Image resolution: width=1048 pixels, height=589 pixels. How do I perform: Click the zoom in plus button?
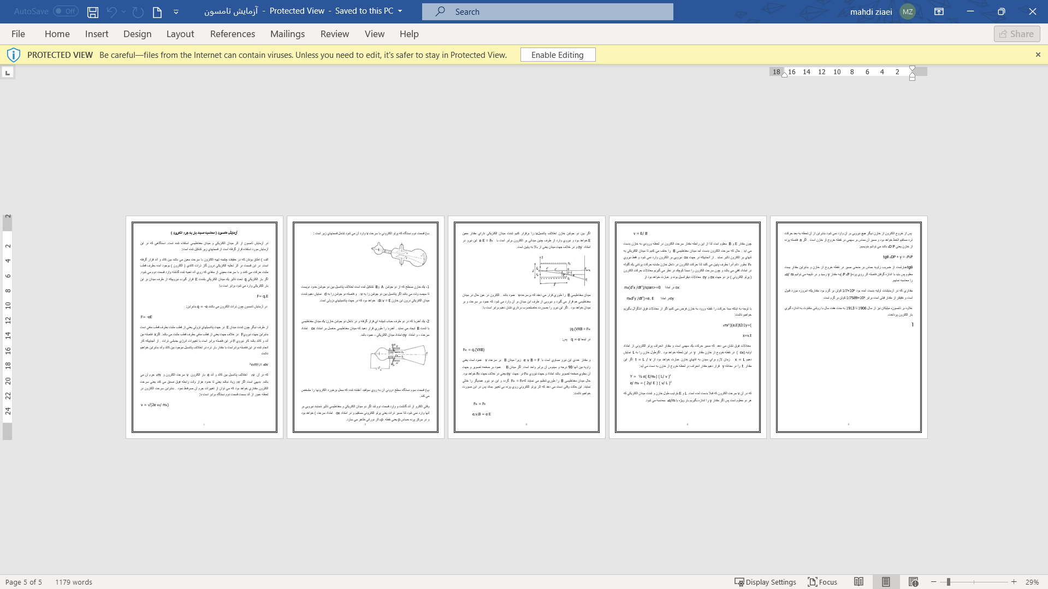click(1014, 582)
